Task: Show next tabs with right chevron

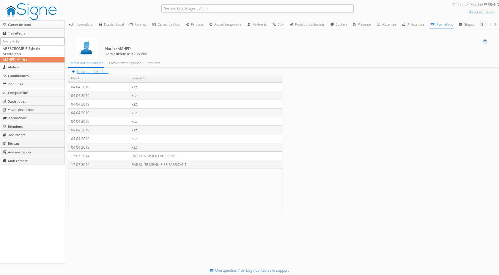Action: pos(495,24)
